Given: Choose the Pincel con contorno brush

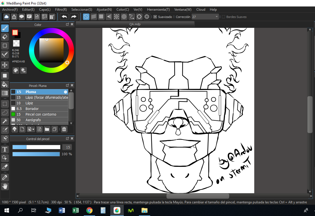Looking at the screenshot, I should 39,114.
